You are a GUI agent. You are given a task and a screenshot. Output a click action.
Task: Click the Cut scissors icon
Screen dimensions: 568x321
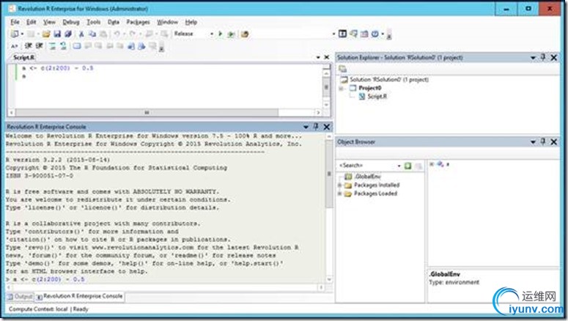tap(81, 34)
